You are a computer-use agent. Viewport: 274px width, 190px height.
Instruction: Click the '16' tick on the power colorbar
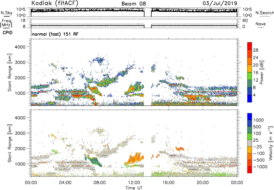256,73
